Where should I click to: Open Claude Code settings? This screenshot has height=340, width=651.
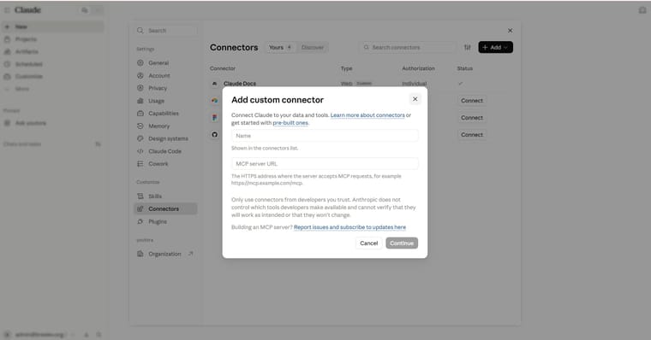pyautogui.click(x=165, y=151)
